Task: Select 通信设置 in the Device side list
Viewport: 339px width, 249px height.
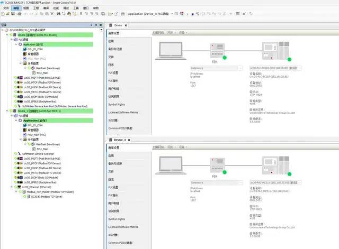Action: (x=114, y=33)
